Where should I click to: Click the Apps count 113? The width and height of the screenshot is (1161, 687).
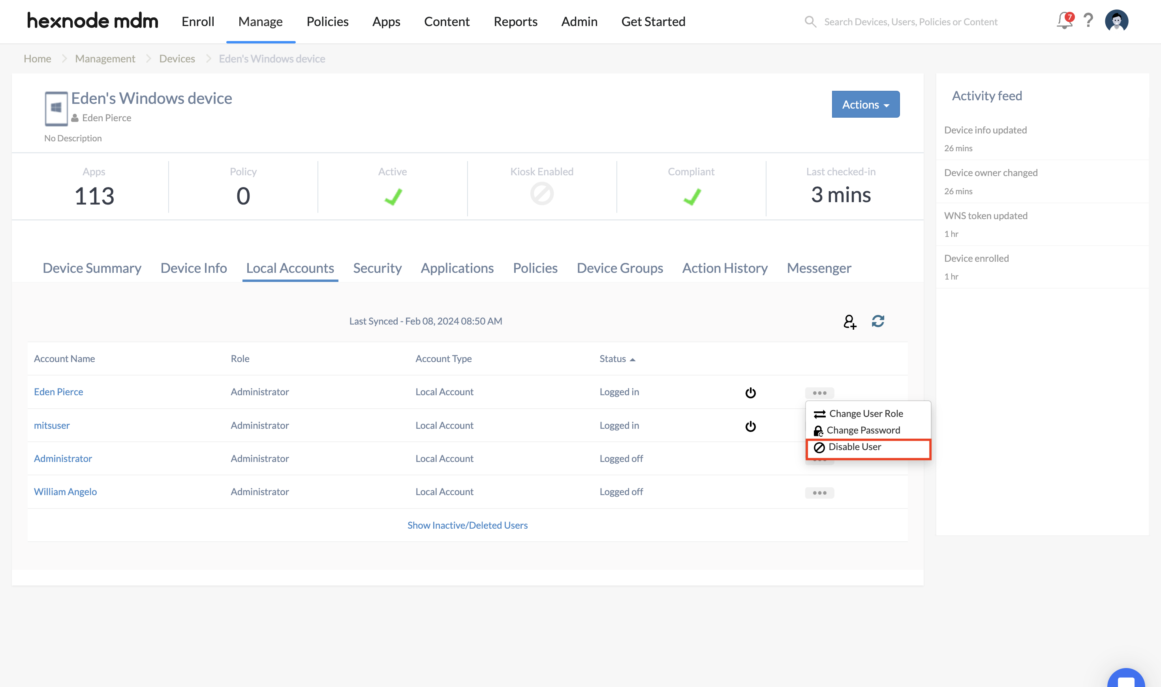click(x=94, y=196)
